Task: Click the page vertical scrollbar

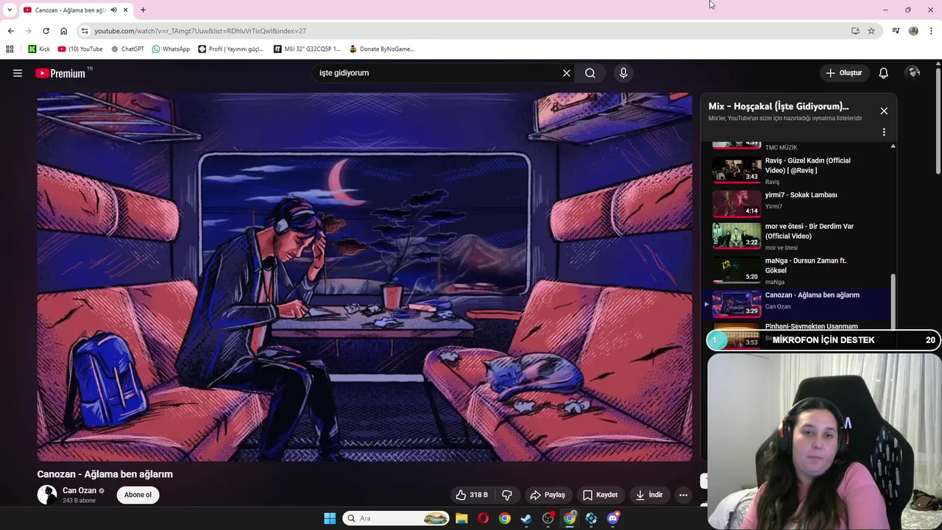Action: point(938,121)
